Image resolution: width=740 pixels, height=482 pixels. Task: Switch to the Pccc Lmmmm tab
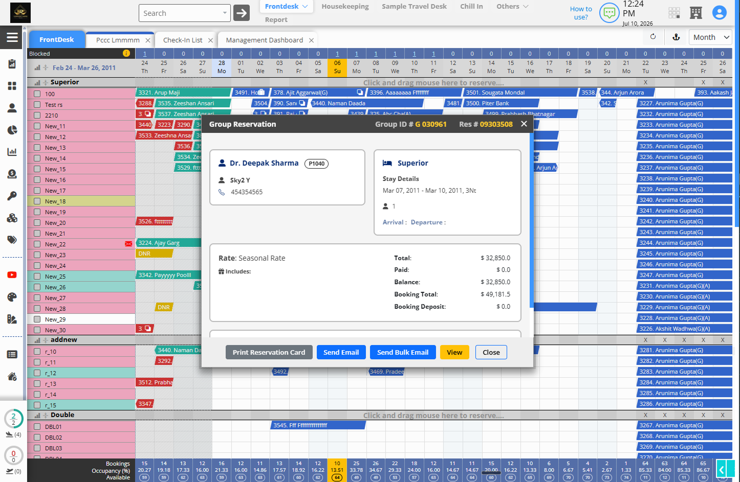click(118, 40)
